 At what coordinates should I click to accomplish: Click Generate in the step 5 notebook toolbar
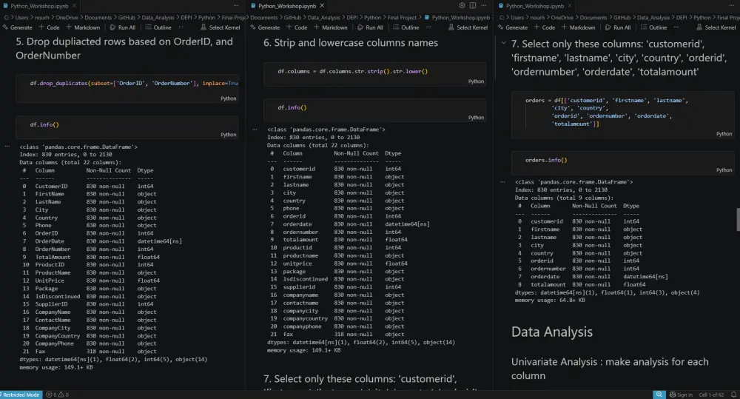[18, 27]
